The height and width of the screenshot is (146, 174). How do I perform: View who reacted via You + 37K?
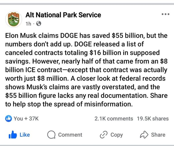(x=26, y=118)
